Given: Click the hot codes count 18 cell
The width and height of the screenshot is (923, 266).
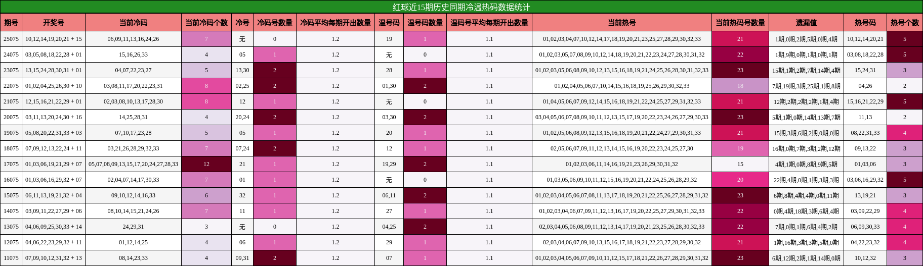Looking at the screenshot, I should 740,86.
